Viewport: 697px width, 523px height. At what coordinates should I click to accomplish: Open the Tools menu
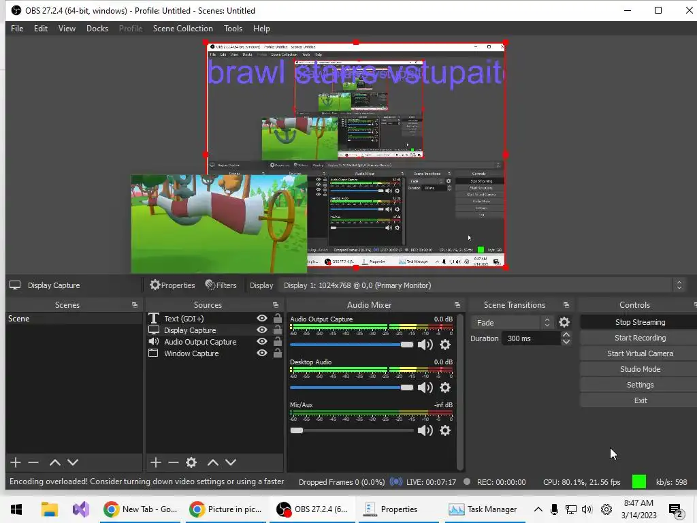[x=233, y=29]
